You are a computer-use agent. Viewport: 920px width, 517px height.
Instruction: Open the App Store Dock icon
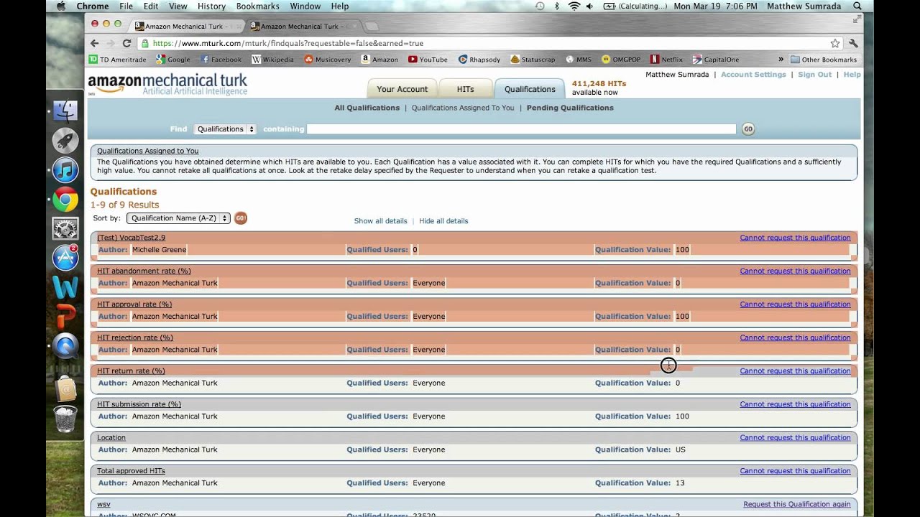(x=65, y=258)
